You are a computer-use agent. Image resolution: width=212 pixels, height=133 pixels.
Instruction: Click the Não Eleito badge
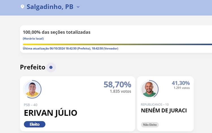pyautogui.click(x=150, y=125)
